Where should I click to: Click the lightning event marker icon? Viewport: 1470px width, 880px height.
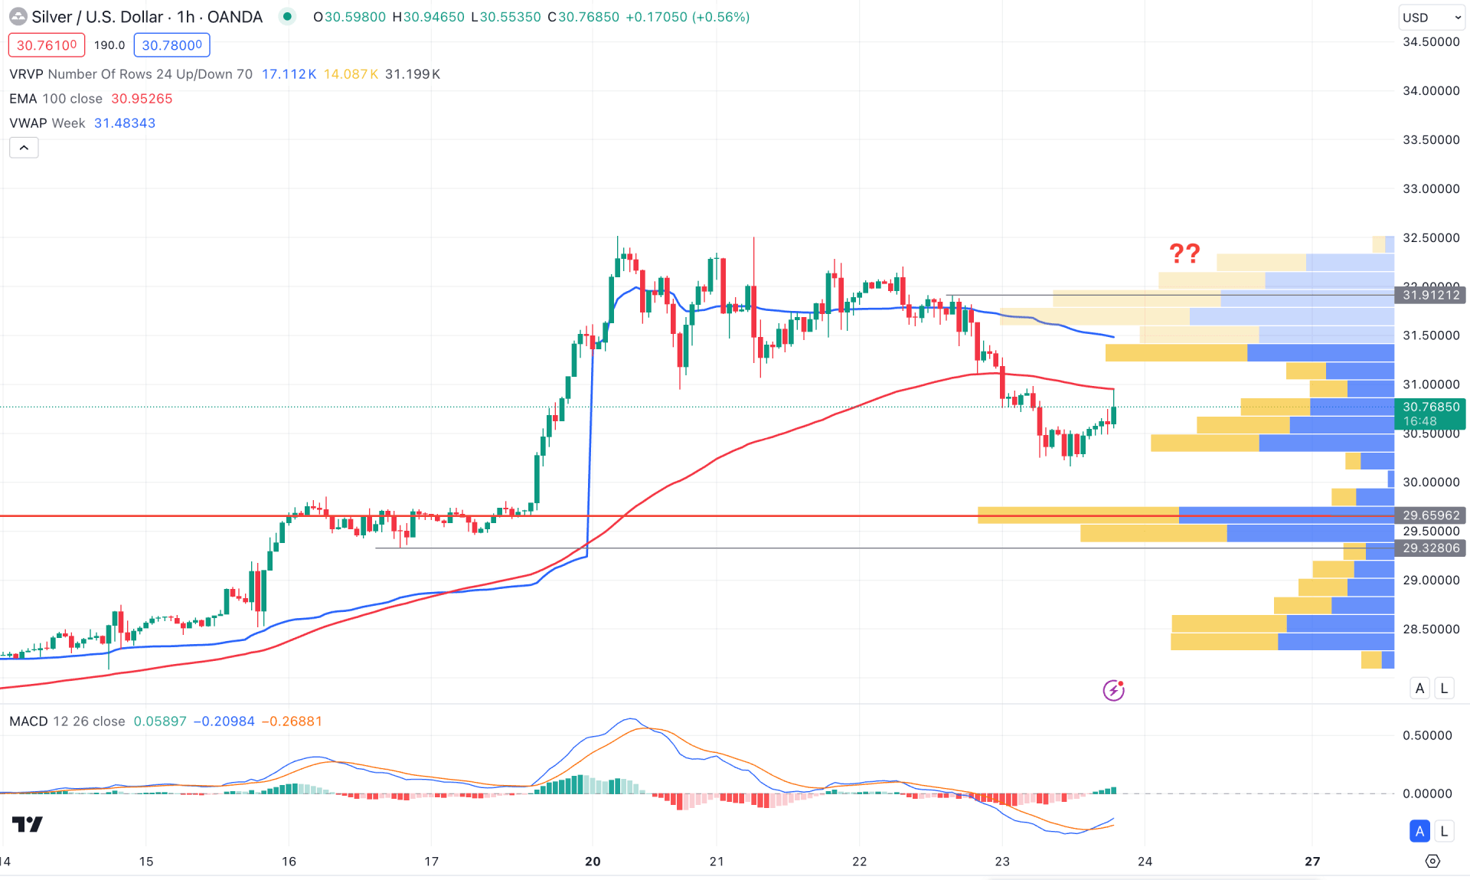tap(1113, 690)
